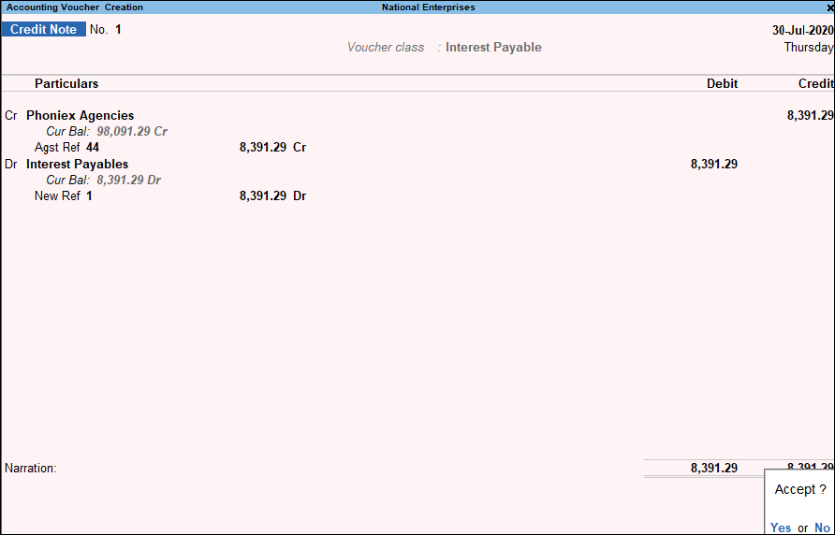Click the Phoniex Agencies credit amount
Viewport: 835px width, 535px height.
click(810, 116)
